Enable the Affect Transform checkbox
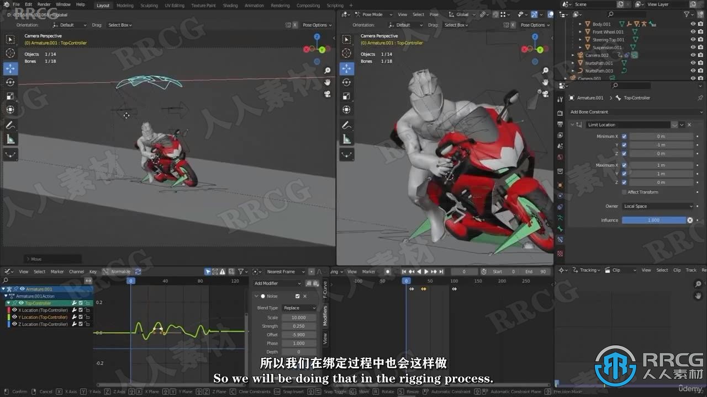707x397 pixels. pyautogui.click(x=624, y=192)
